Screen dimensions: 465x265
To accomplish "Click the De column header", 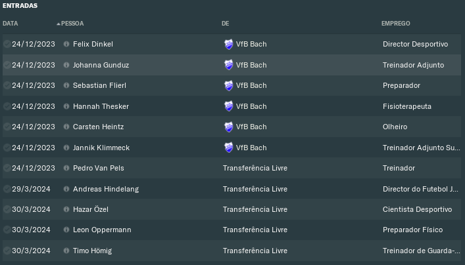I will 226,24.
